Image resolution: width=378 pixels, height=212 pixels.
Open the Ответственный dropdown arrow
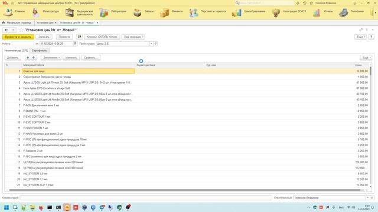[368, 198]
